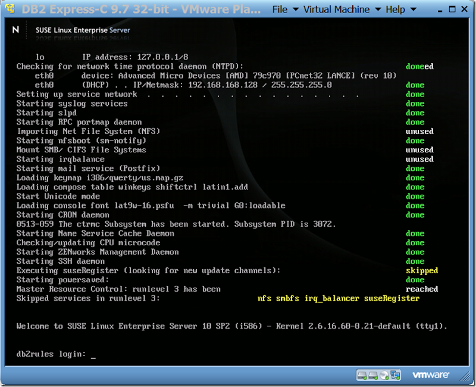Click 'Loading console font lat9w-16.psfu' line
The image size is (476, 387).
coord(151,205)
